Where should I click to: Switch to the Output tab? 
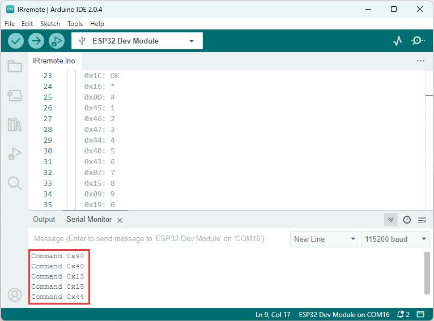[x=44, y=220]
